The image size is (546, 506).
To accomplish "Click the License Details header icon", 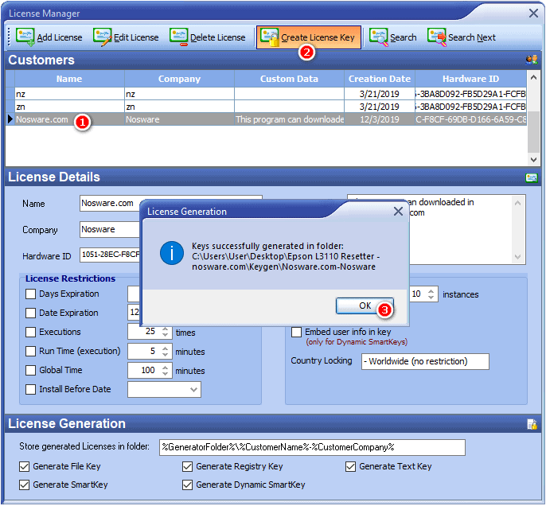I will click(532, 178).
